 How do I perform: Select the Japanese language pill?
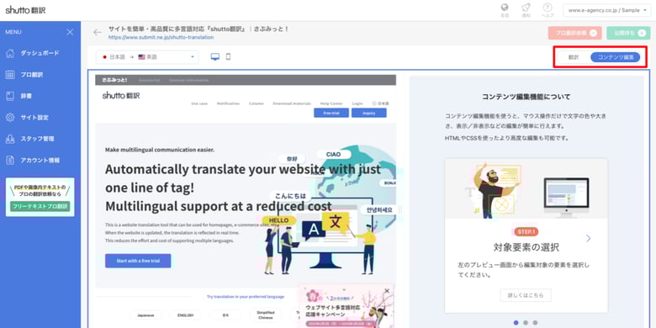click(x=146, y=315)
